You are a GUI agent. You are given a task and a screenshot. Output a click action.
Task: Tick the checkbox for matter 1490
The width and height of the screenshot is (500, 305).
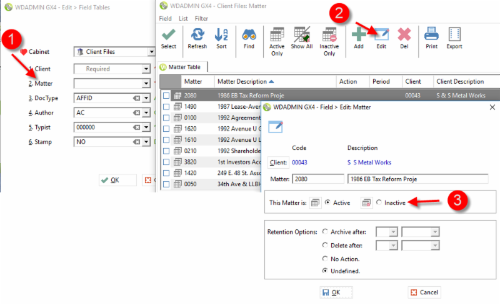point(166,107)
